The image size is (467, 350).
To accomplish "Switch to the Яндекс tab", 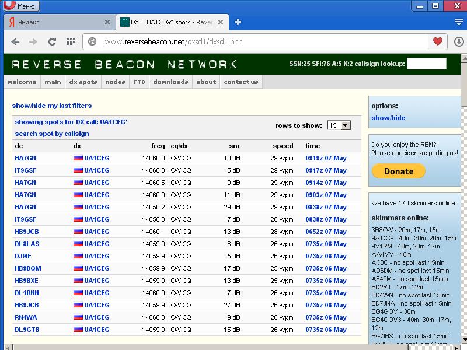I will tap(60, 22).
